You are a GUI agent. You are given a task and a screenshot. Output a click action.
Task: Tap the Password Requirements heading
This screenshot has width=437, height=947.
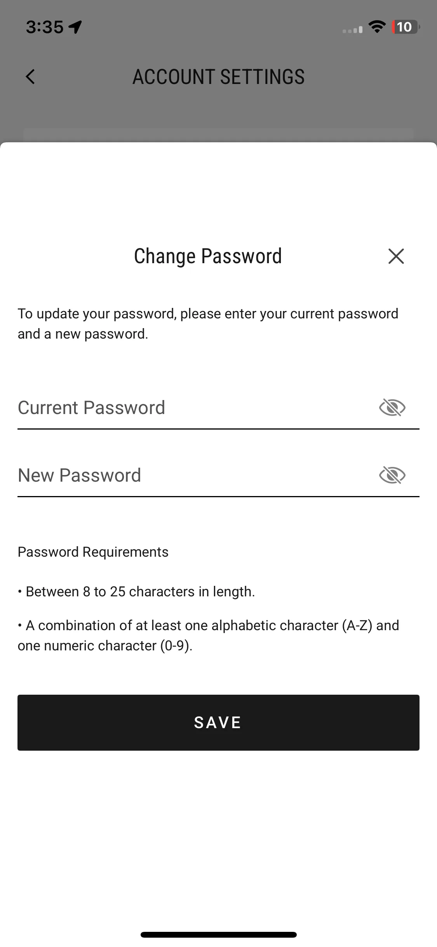click(93, 552)
